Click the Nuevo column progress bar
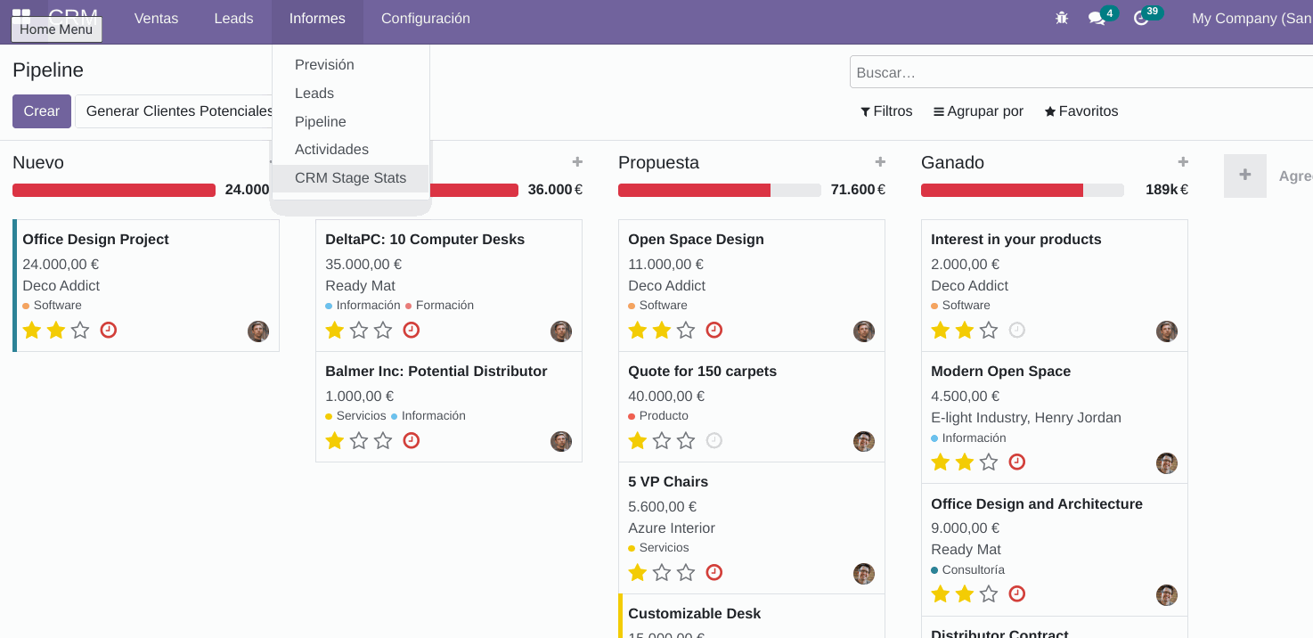Viewport: 1313px width, 638px height. [x=114, y=190]
